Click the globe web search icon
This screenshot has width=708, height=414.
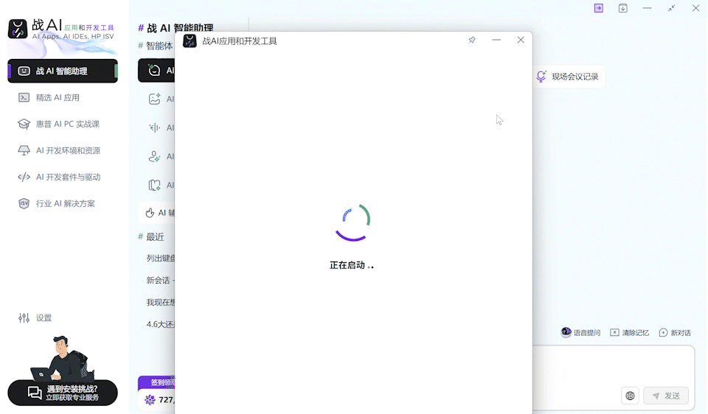tap(630, 396)
